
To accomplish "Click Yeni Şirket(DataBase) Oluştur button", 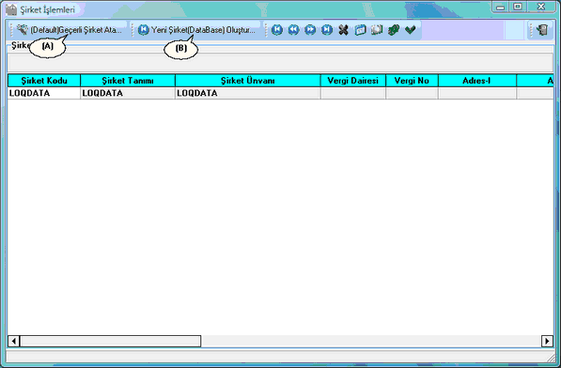I will pos(197,30).
